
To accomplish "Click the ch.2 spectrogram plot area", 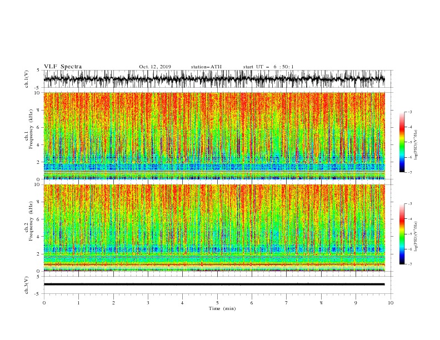I will [x=214, y=228].
